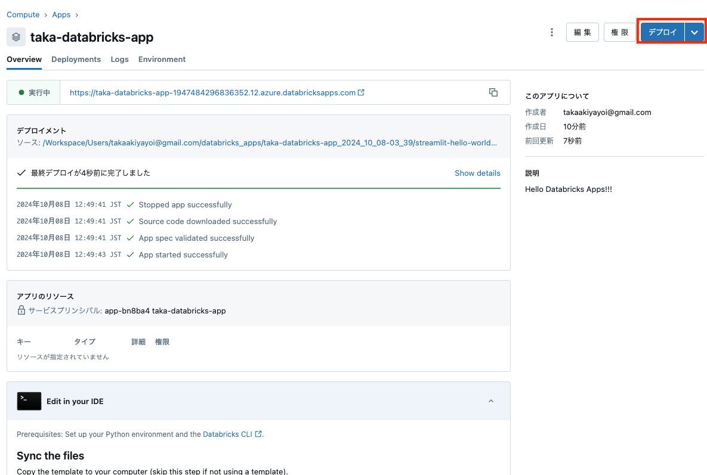Go to Apps in breadcrumb
Viewport: 707px width, 475px height.
tap(61, 15)
